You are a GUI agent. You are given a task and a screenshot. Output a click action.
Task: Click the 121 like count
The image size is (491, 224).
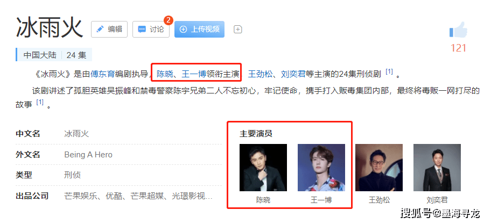(459, 48)
